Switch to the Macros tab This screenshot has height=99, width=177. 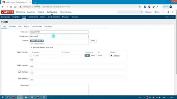[x=27, y=26]
